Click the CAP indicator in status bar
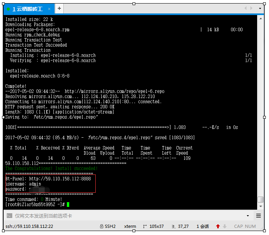 [238, 226]
